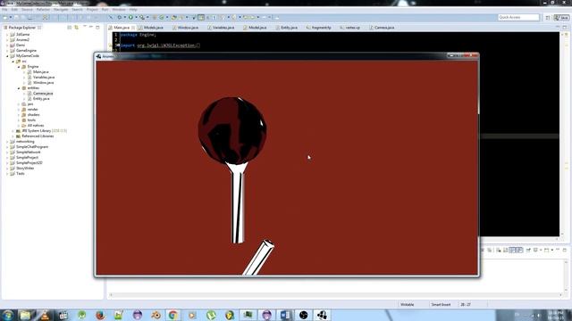572x321 pixels.
Task: Click the Java perspective button
Action: (x=561, y=18)
